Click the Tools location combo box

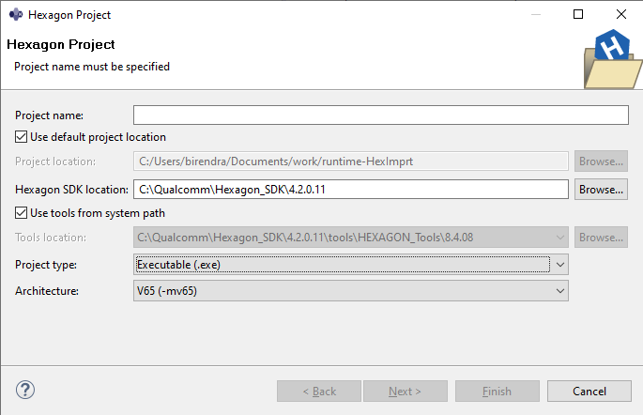click(351, 237)
